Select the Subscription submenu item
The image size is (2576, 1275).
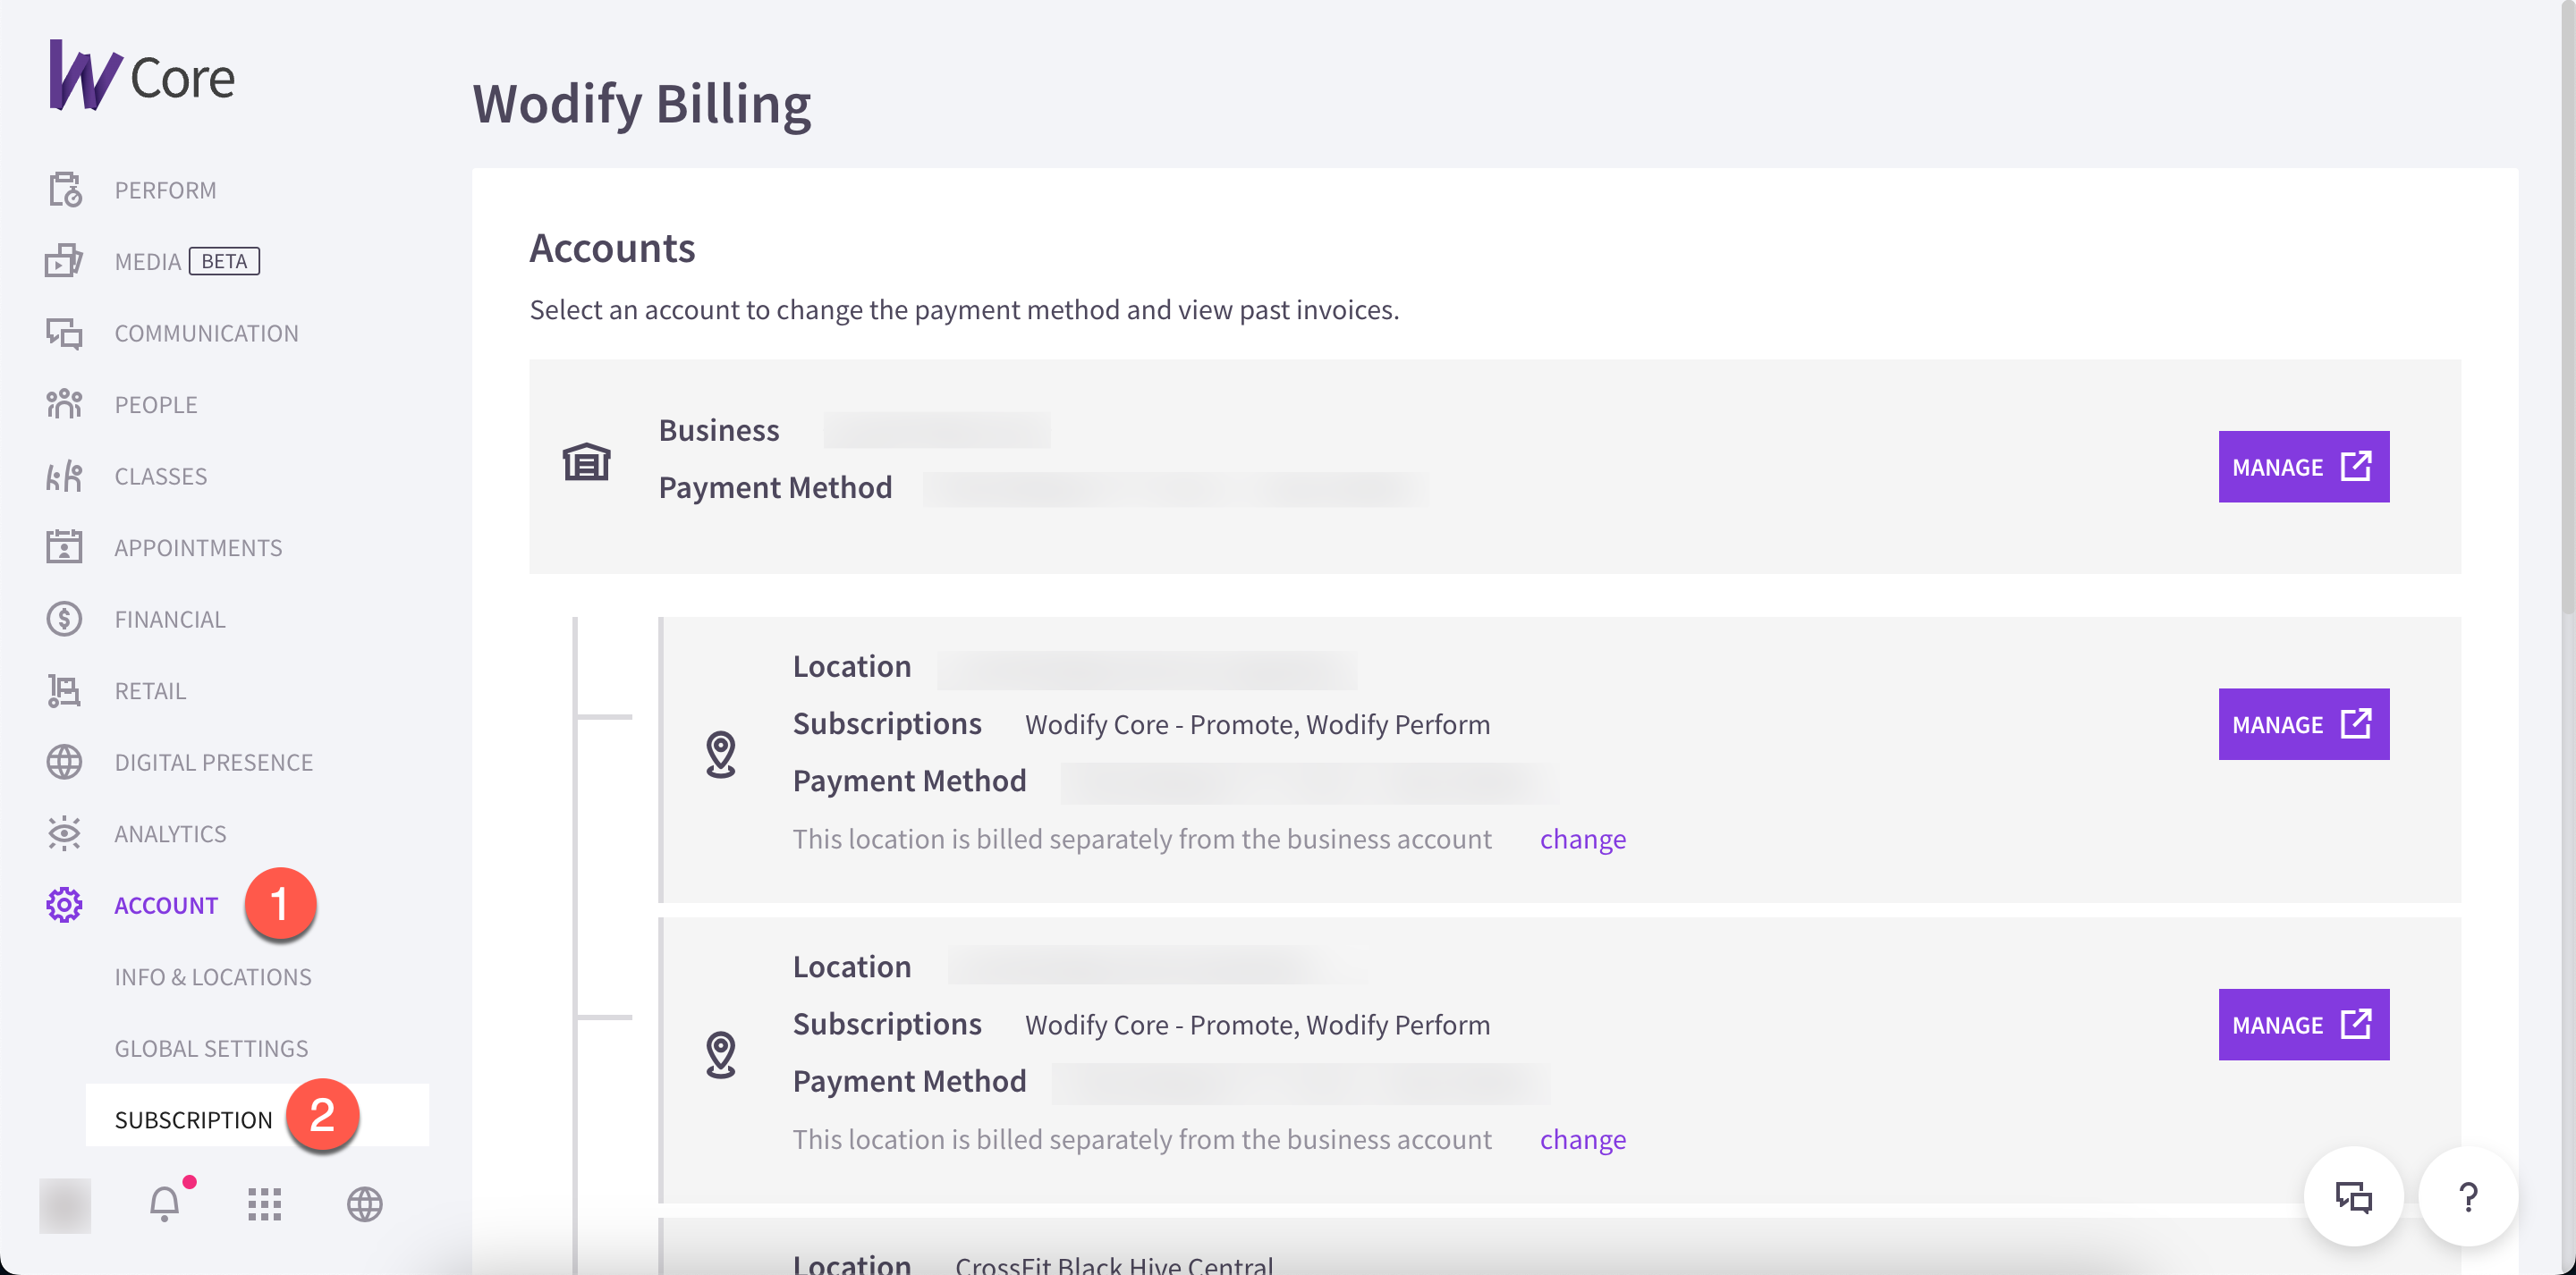tap(194, 1119)
